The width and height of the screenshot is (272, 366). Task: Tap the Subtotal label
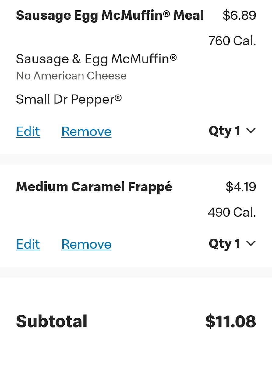point(51,321)
